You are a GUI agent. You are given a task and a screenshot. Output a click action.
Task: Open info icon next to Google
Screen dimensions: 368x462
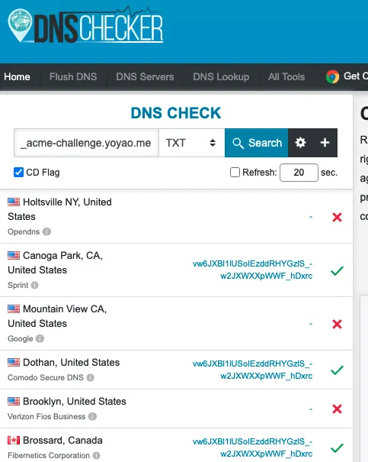40,338
